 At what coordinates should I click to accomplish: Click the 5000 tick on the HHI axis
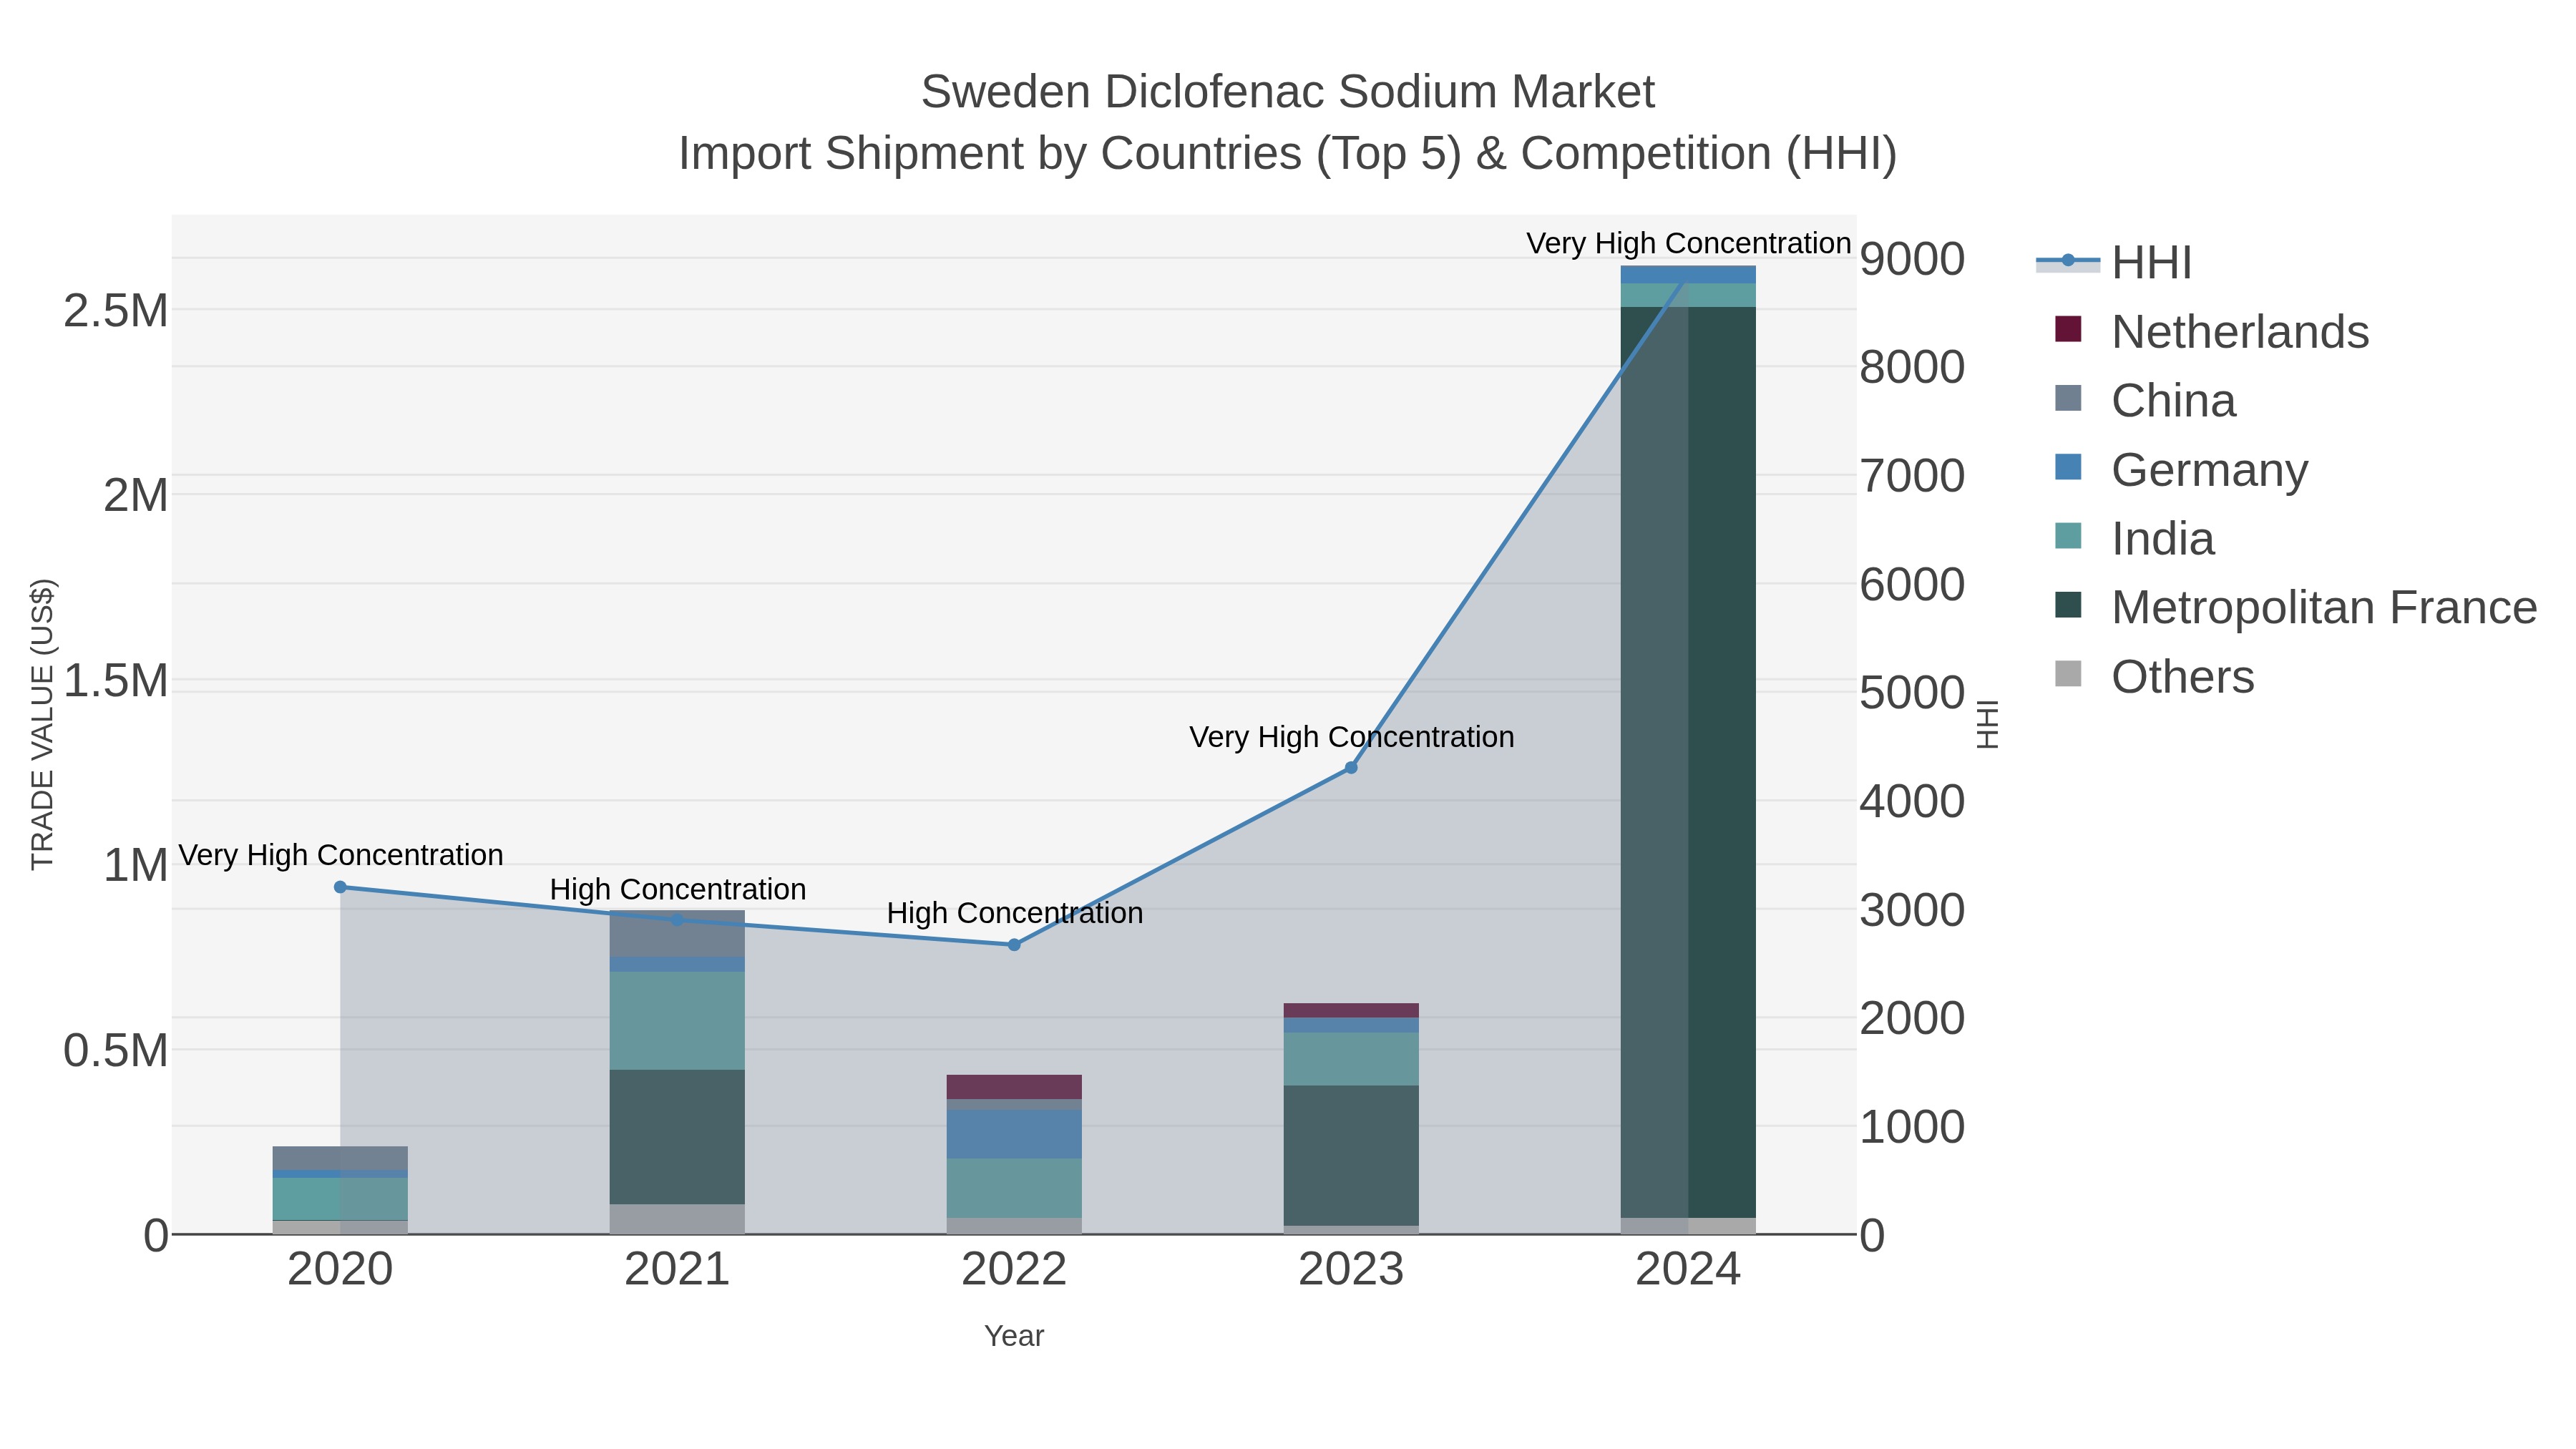(1912, 693)
